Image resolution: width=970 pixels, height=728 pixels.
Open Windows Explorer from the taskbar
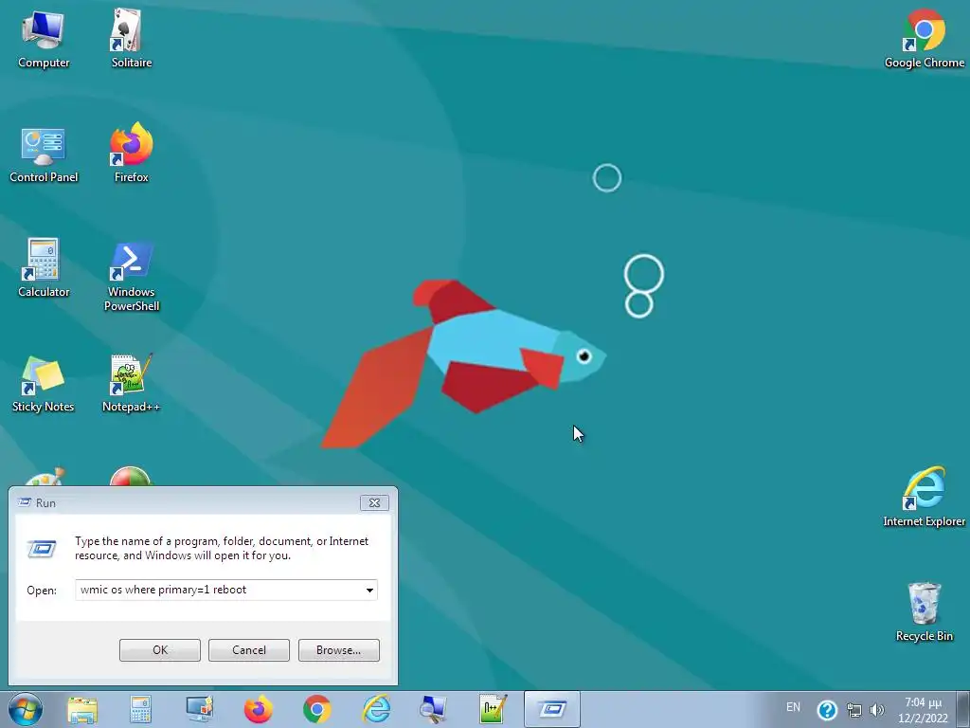82,709
